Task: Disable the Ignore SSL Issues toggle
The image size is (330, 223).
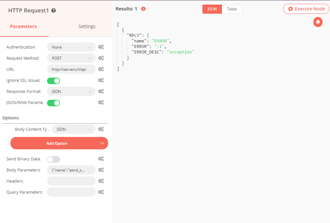Action: coord(54,81)
